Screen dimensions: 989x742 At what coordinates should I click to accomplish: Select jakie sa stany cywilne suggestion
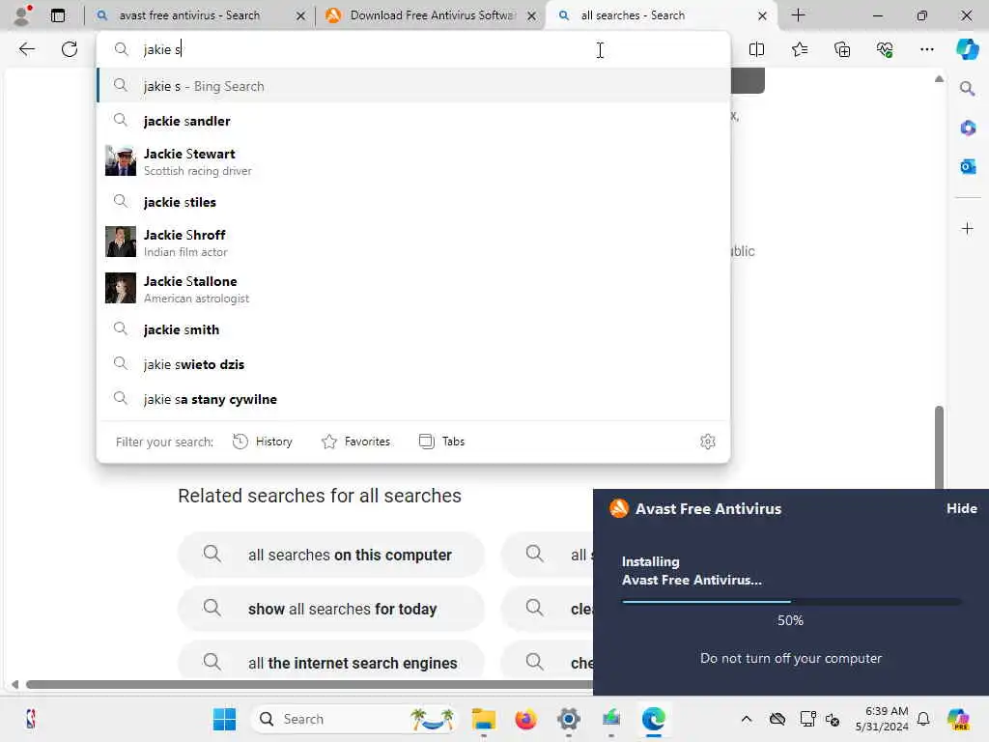413,399
